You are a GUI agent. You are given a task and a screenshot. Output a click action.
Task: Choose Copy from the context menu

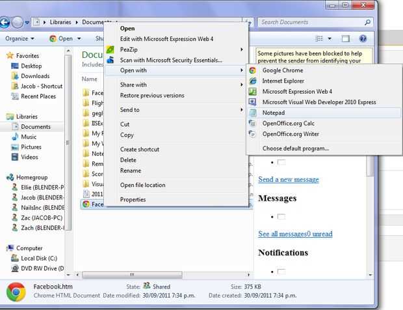coord(127,135)
